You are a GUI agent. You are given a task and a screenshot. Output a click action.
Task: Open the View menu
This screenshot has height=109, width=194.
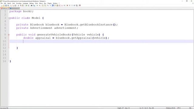coord(14,3)
